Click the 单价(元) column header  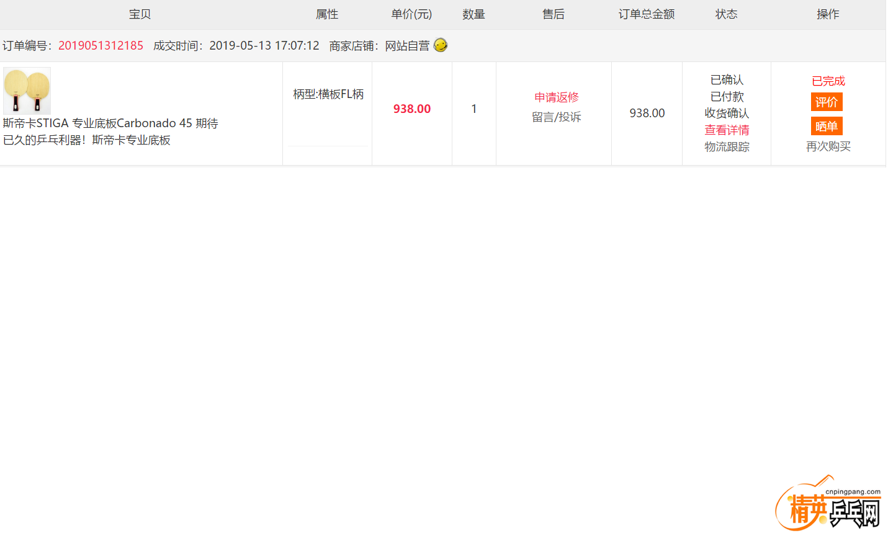click(x=411, y=14)
